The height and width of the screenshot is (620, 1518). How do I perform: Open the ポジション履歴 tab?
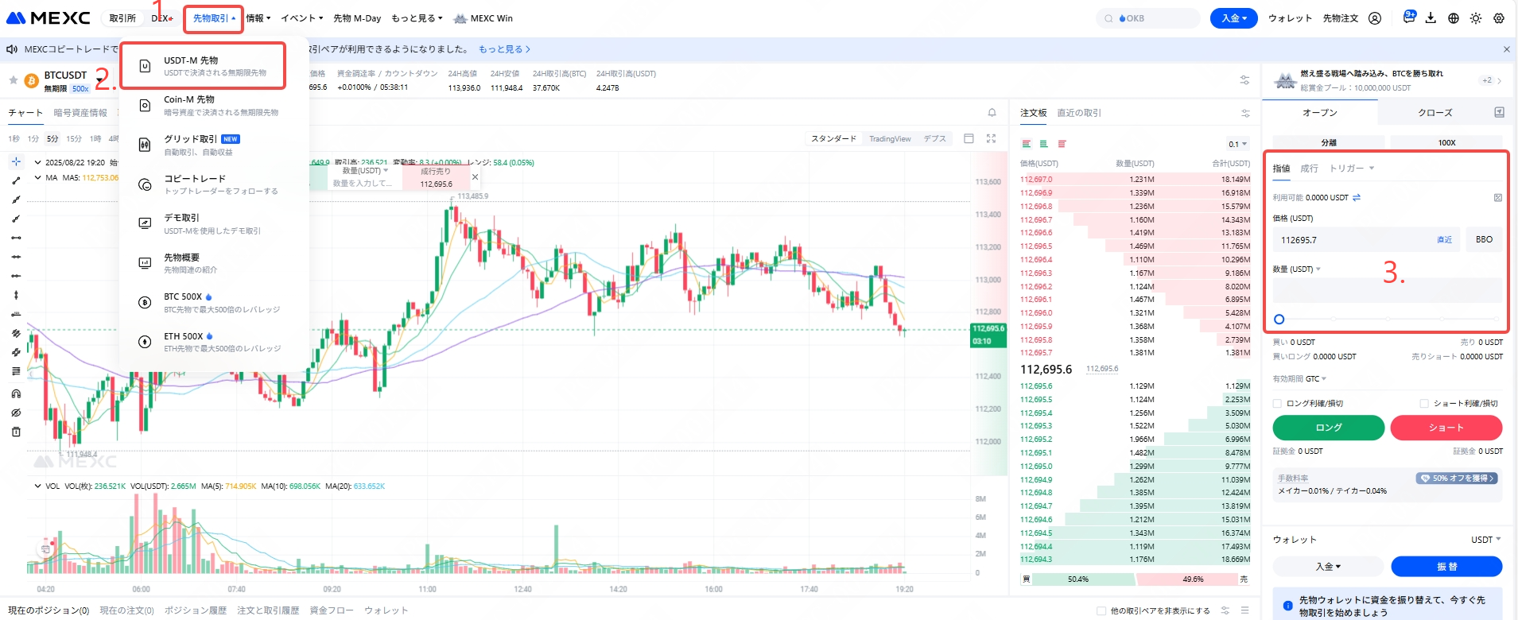pos(196,610)
